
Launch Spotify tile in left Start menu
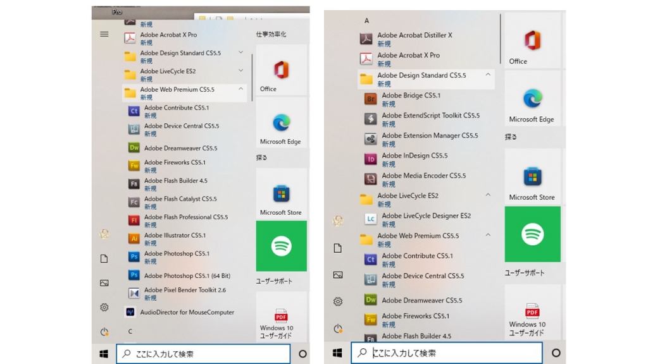[x=282, y=246]
